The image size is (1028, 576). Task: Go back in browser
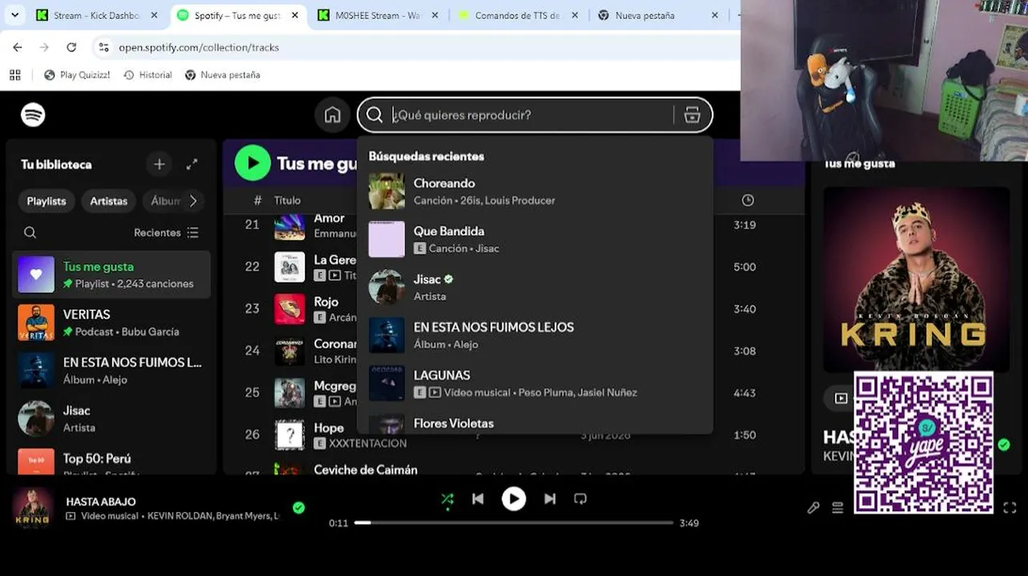click(x=18, y=47)
